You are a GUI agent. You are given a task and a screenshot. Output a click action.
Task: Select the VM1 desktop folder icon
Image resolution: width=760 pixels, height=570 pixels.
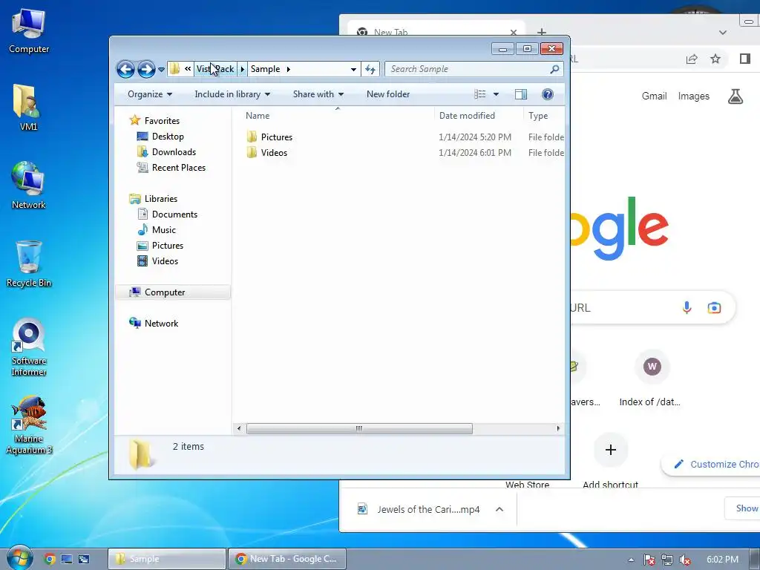coord(28,108)
